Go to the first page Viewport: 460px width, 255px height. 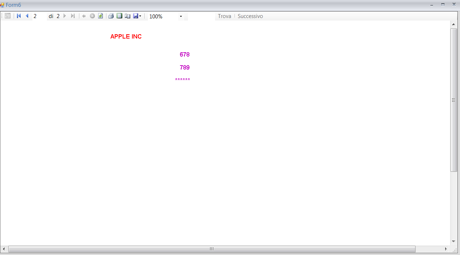tap(19, 16)
